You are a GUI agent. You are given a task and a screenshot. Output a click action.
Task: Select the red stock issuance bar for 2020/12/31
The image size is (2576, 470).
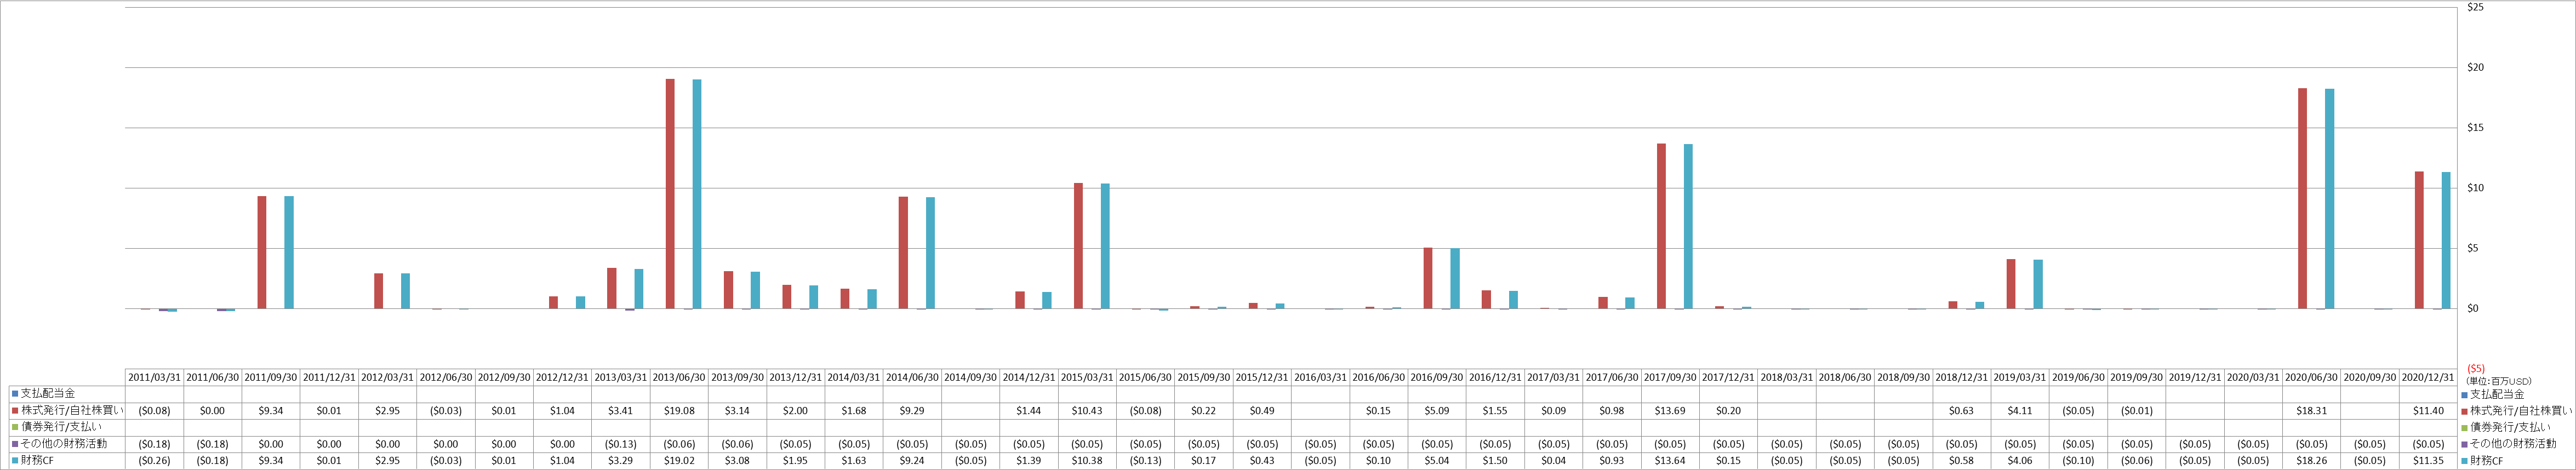(x=2419, y=240)
